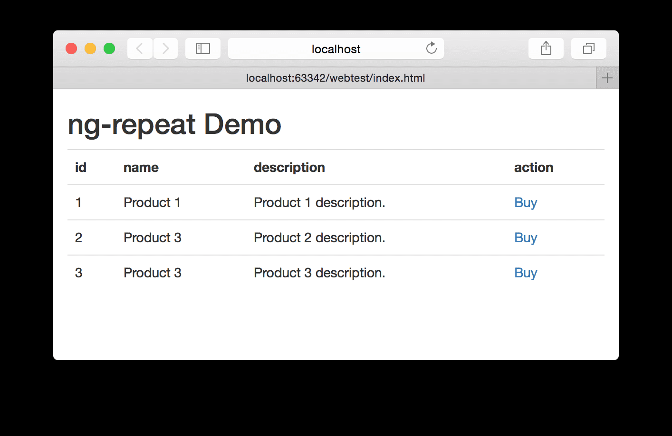Click the ng-repeat Demo heading
The width and height of the screenshot is (672, 436).
click(x=174, y=124)
